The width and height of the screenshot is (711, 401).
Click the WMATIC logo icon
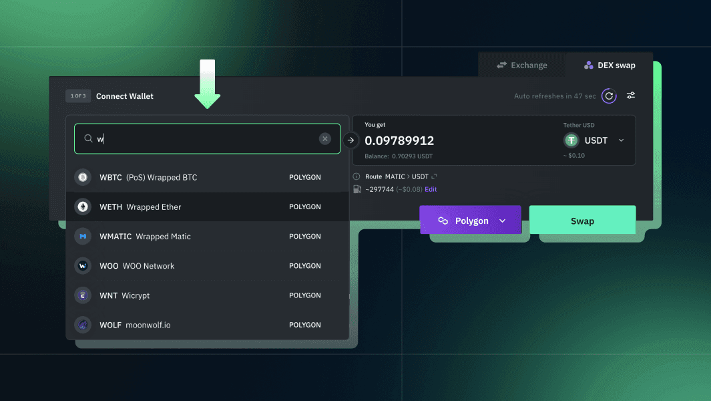coord(83,236)
